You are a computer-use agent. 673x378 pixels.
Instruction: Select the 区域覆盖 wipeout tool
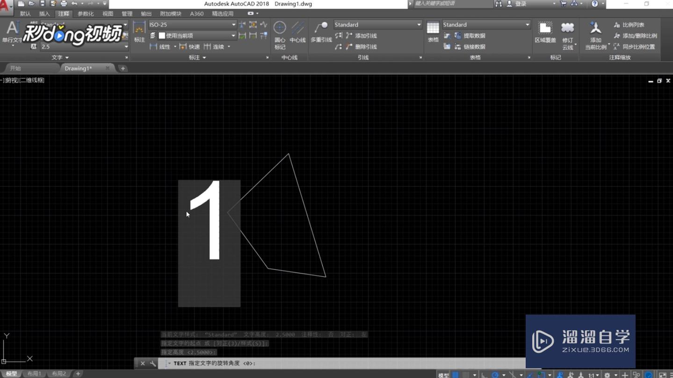(545, 32)
